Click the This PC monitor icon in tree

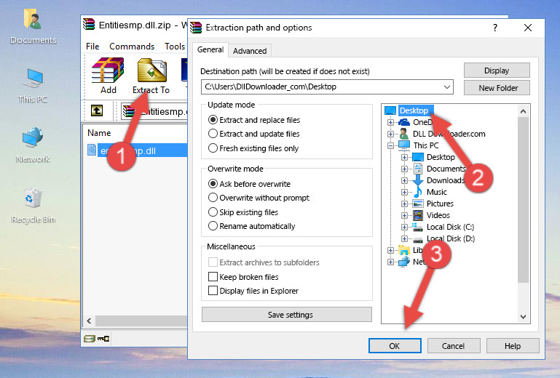pos(404,145)
